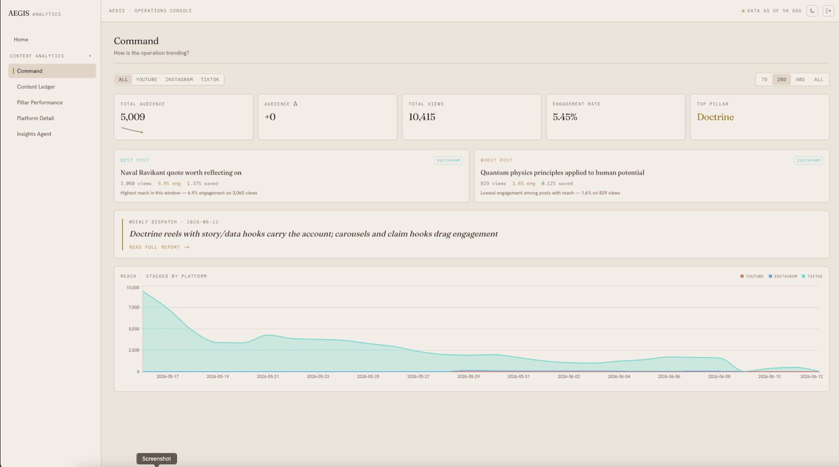
Task: Follow the Read Full Report link
Action: [x=159, y=247]
